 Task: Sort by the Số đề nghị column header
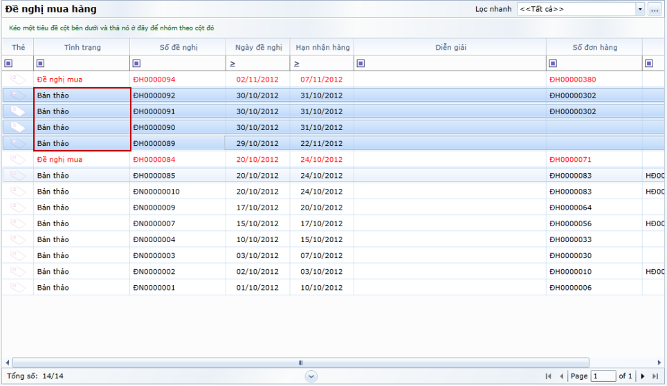click(177, 47)
